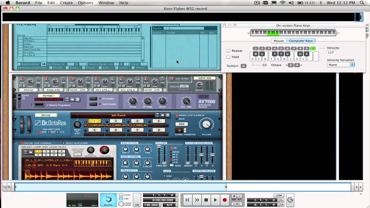
Task: Select Dr. OctoRex loop slot 3
Action: (x=137, y=121)
